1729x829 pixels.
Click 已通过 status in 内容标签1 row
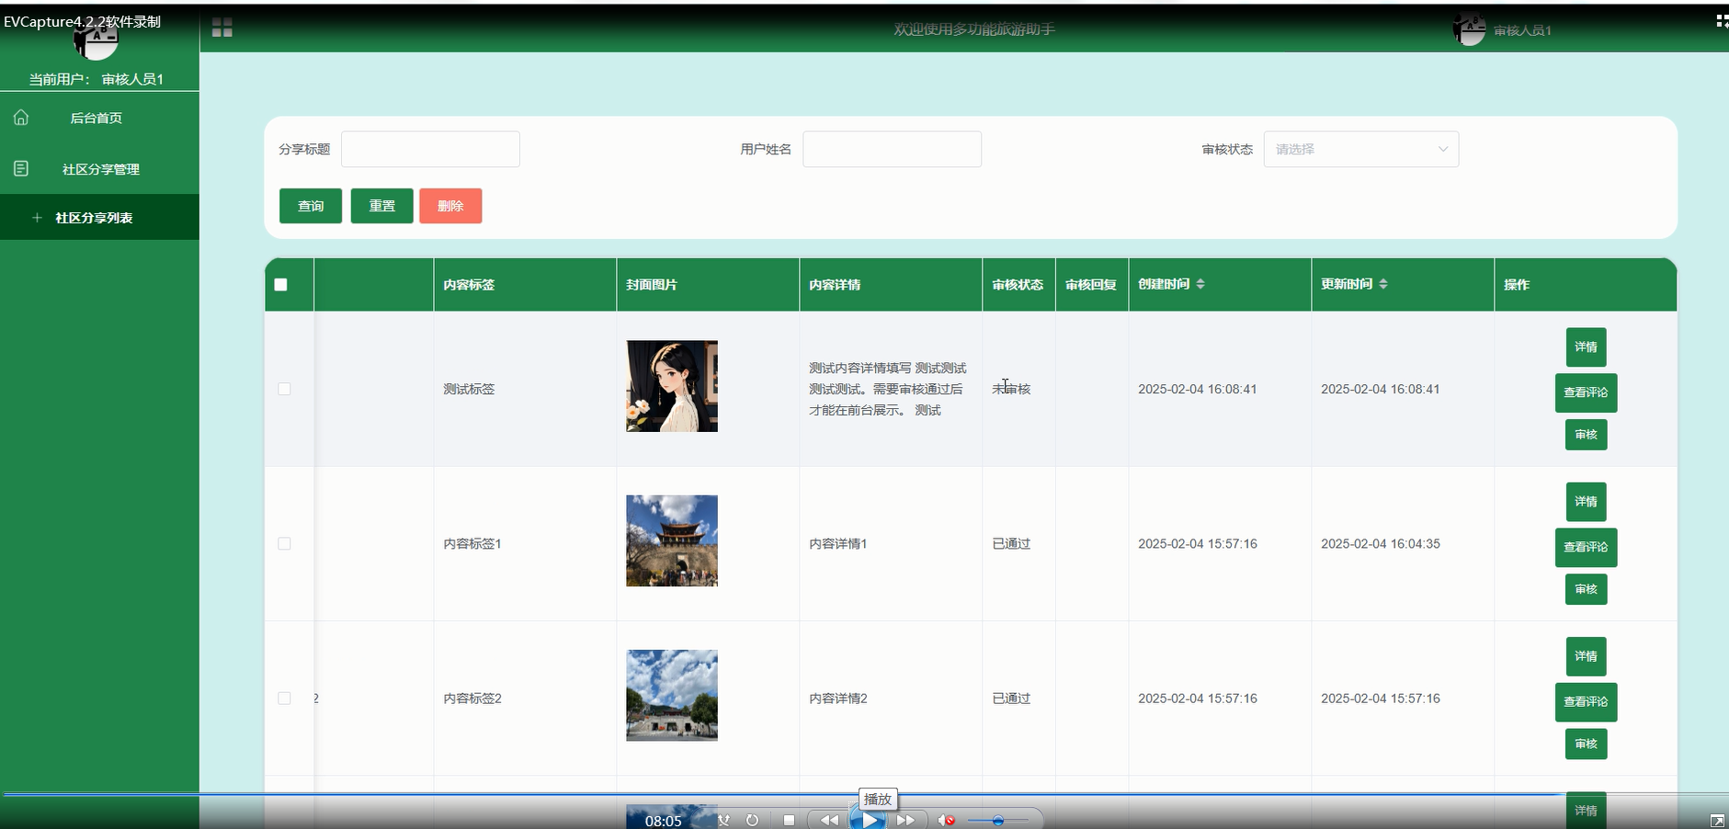[1011, 543]
